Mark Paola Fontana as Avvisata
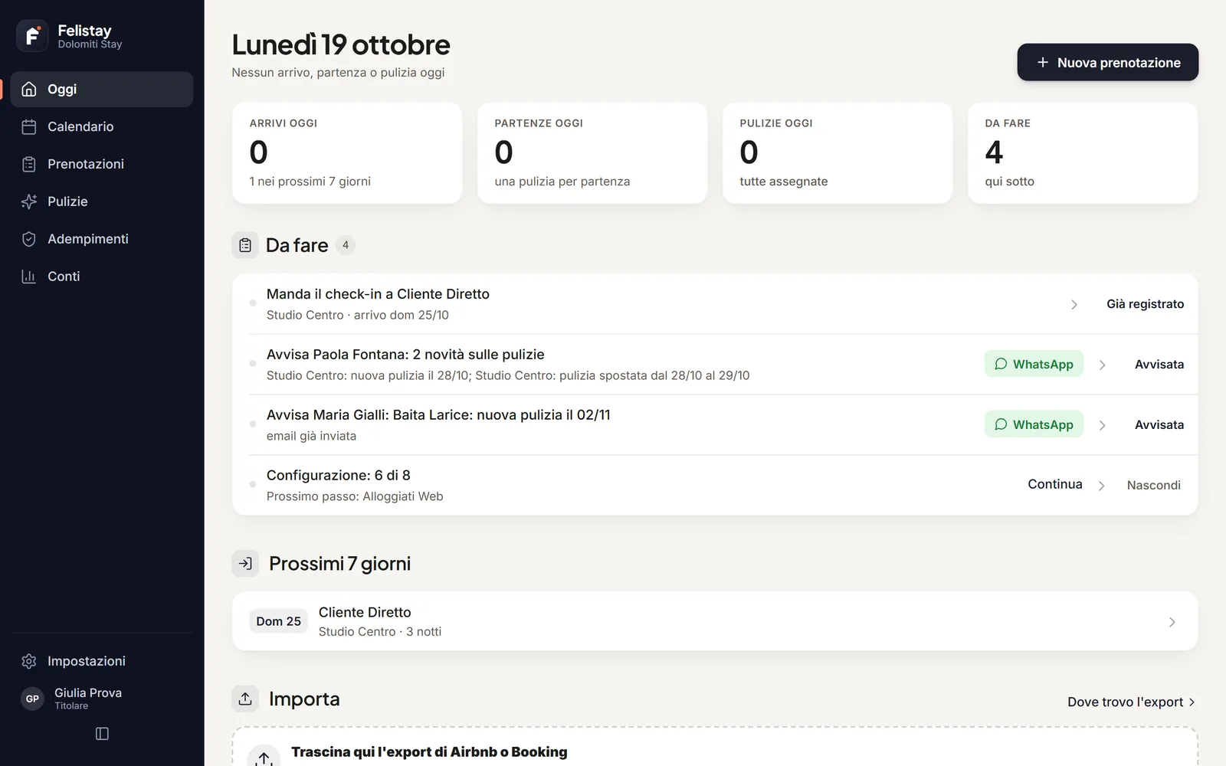Screen dimensions: 1226x766 pos(1159,365)
